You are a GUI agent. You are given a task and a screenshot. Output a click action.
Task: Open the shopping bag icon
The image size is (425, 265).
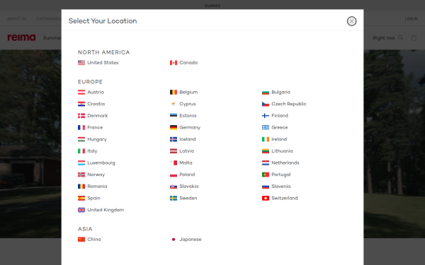pyautogui.click(x=414, y=38)
